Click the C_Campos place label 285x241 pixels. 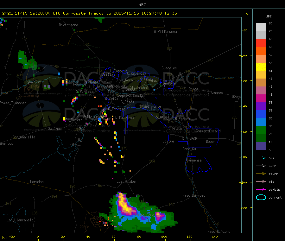click(215, 92)
